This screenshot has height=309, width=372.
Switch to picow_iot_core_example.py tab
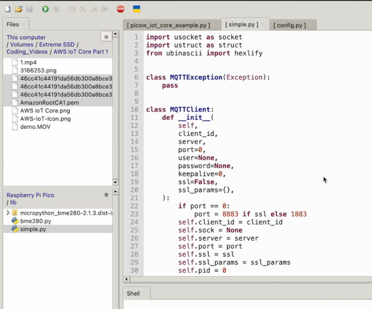[x=168, y=25]
